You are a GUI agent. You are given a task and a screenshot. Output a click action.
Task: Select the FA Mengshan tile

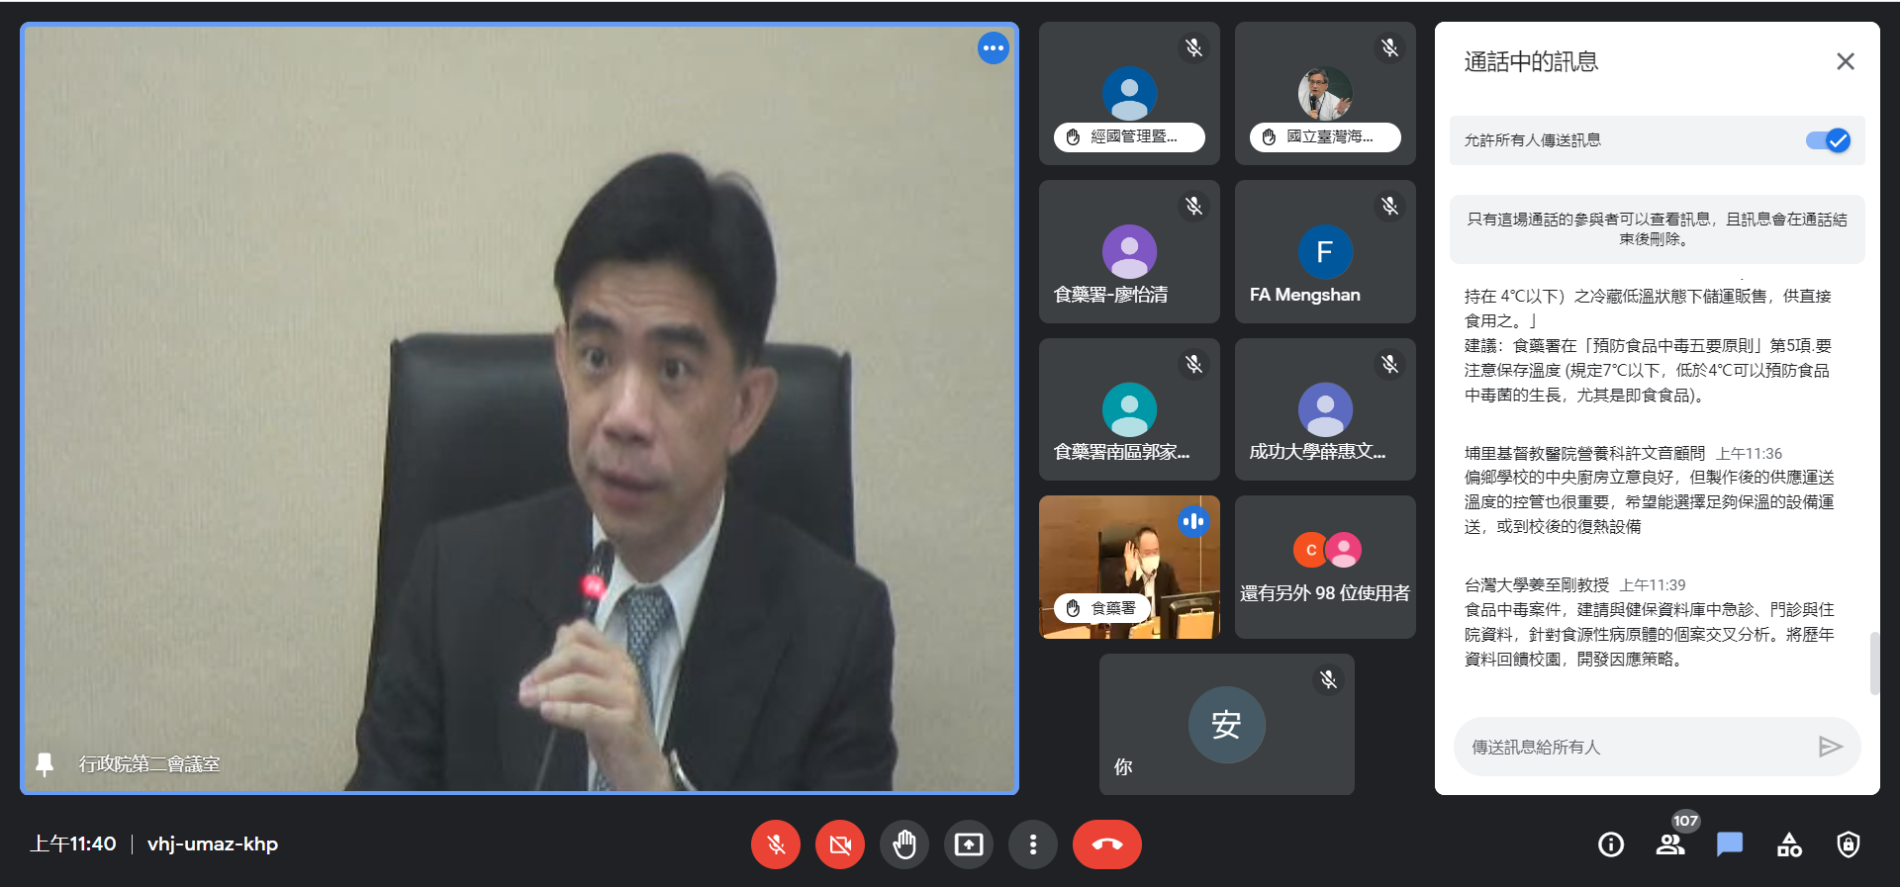click(x=1325, y=251)
